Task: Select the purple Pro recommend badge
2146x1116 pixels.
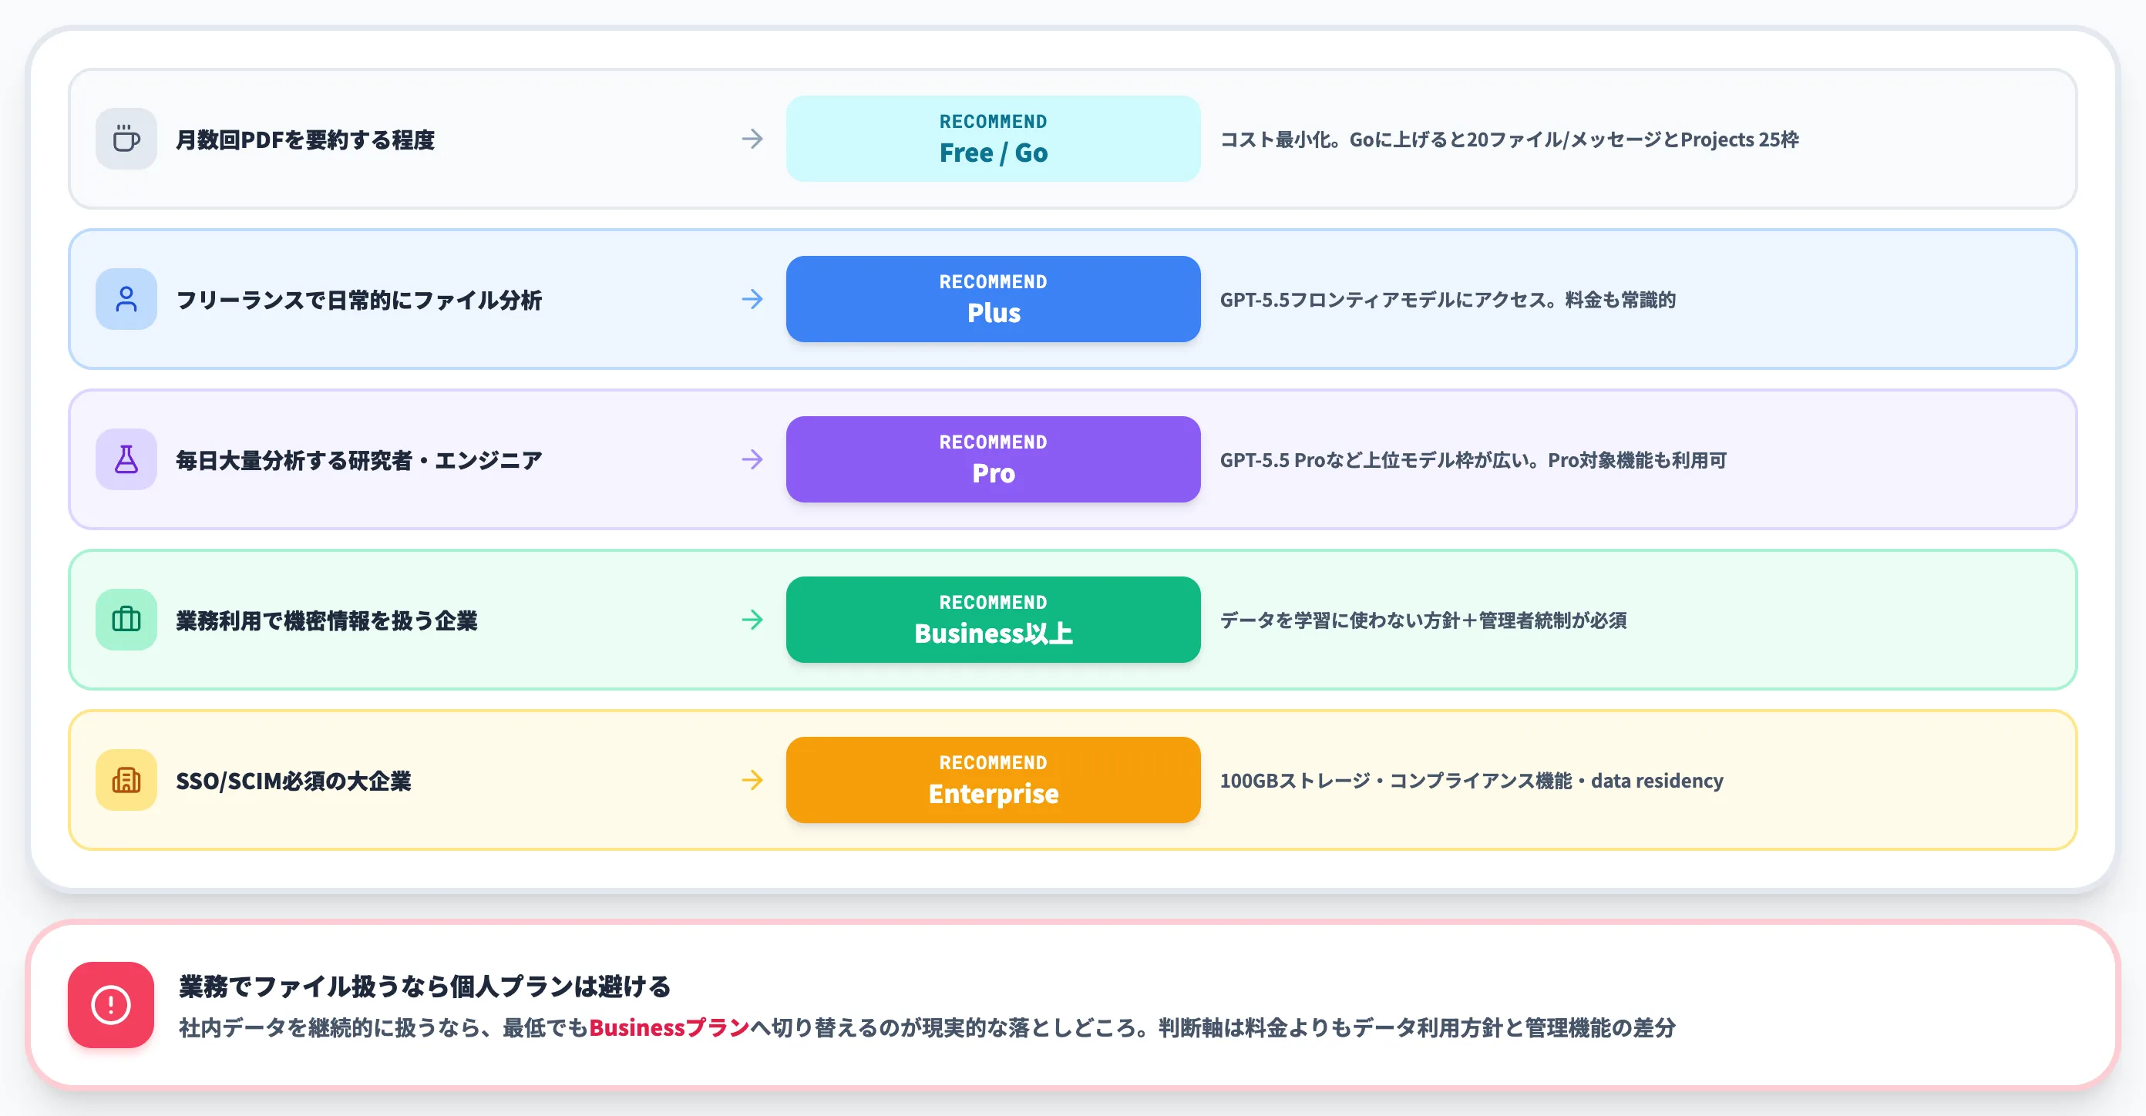Action: point(993,459)
